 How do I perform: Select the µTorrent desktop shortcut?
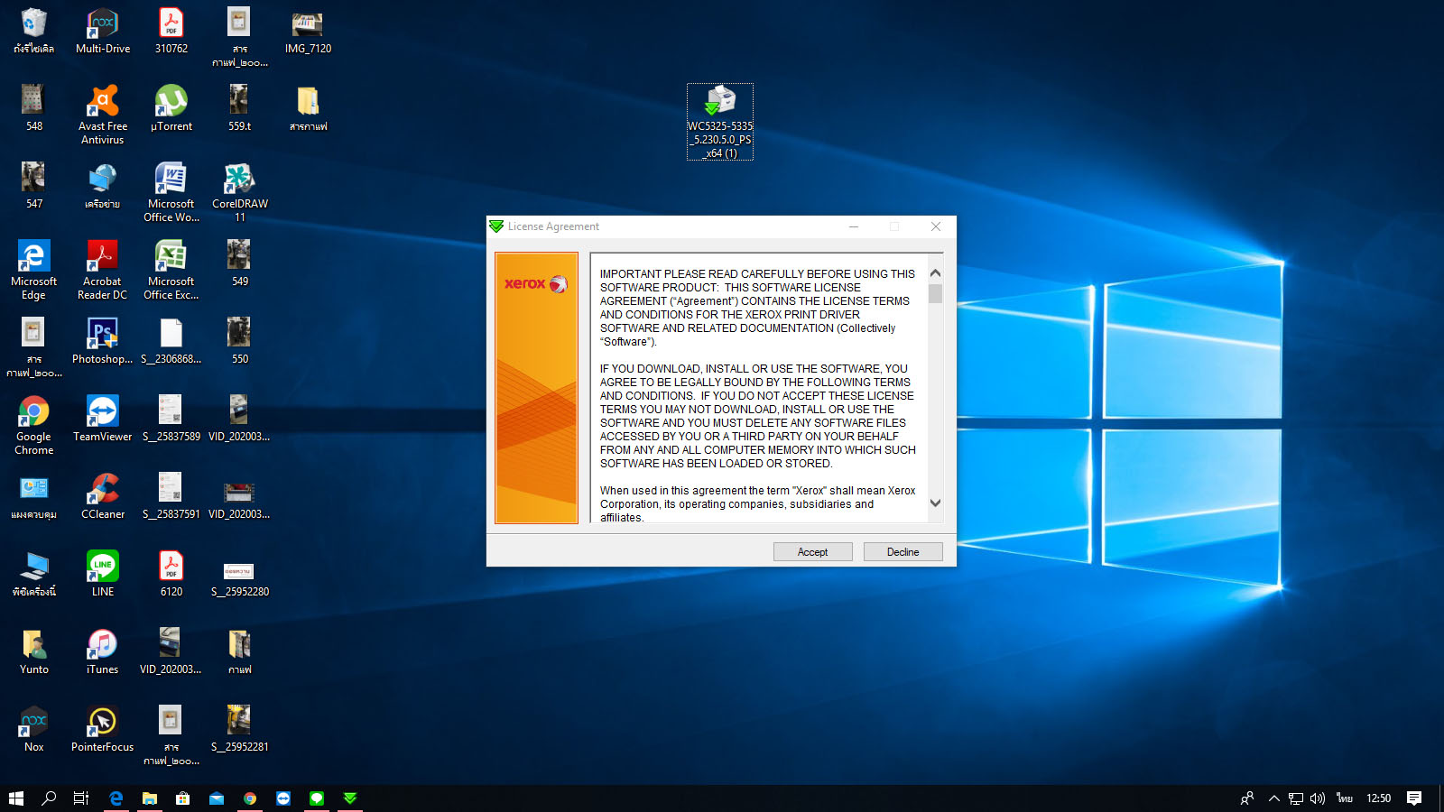[171, 103]
